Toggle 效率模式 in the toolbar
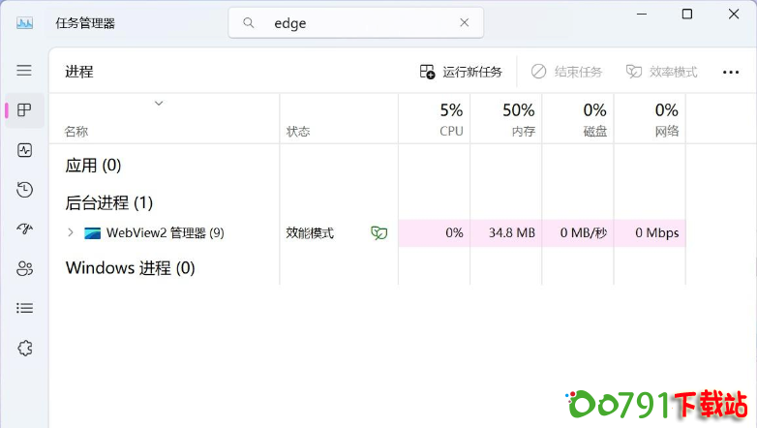The width and height of the screenshot is (757, 428). pos(661,72)
